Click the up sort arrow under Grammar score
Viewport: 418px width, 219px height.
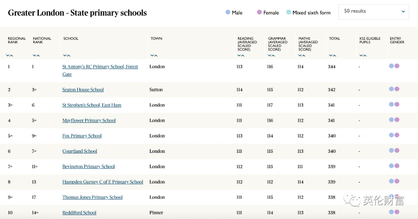tap(274, 56)
